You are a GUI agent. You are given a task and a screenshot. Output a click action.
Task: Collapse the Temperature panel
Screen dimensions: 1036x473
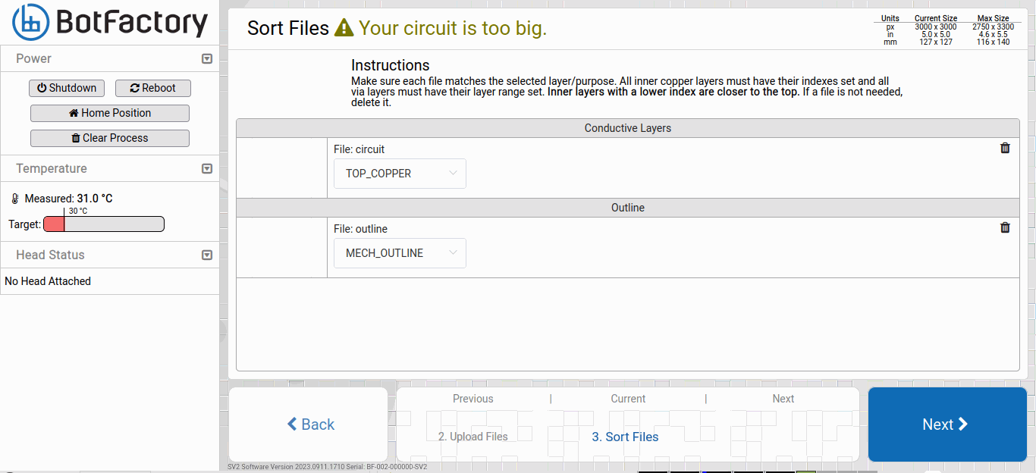(x=206, y=169)
